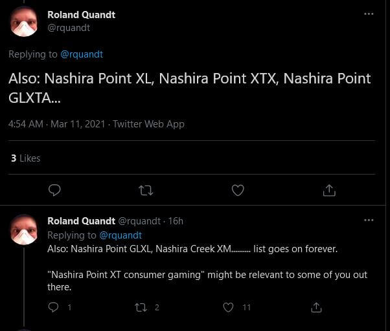The height and width of the screenshot is (331, 390).
Task: Share the Nashira Creek XM reply
Action: coord(316,307)
